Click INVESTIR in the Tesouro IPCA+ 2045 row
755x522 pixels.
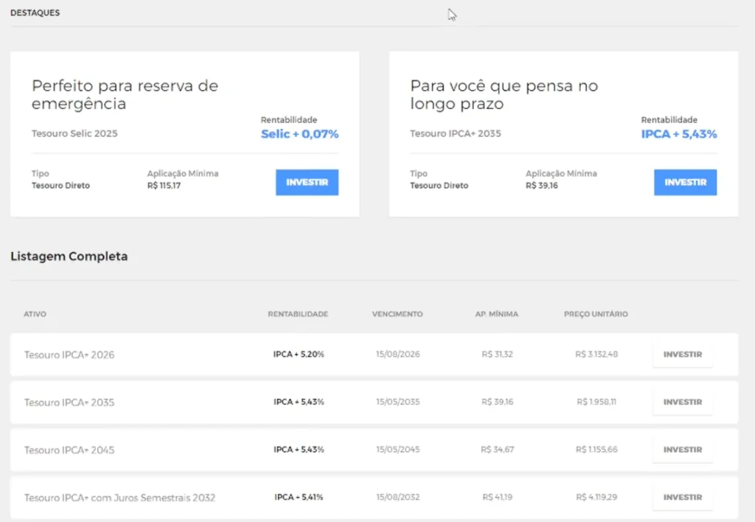(x=682, y=450)
